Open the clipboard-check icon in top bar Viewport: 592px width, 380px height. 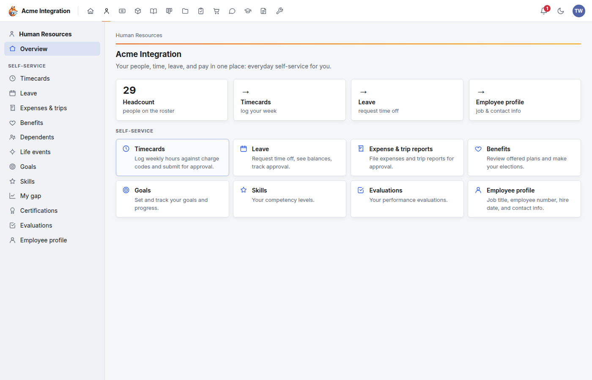201,11
